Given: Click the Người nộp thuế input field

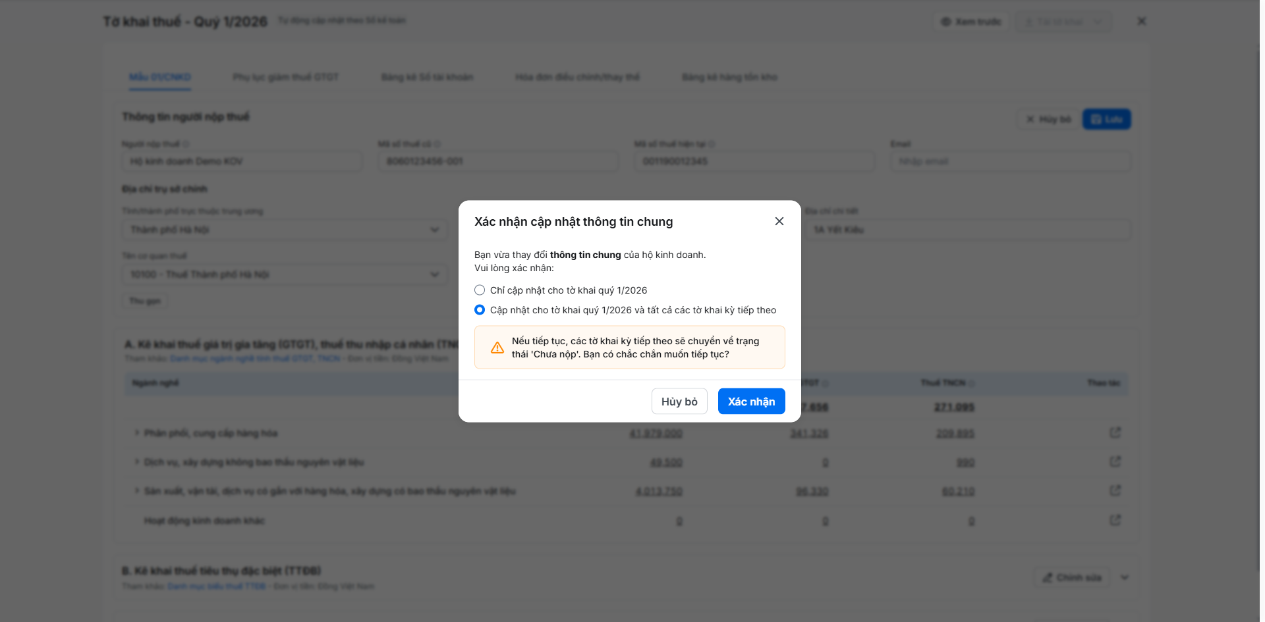Looking at the screenshot, I should [x=242, y=161].
